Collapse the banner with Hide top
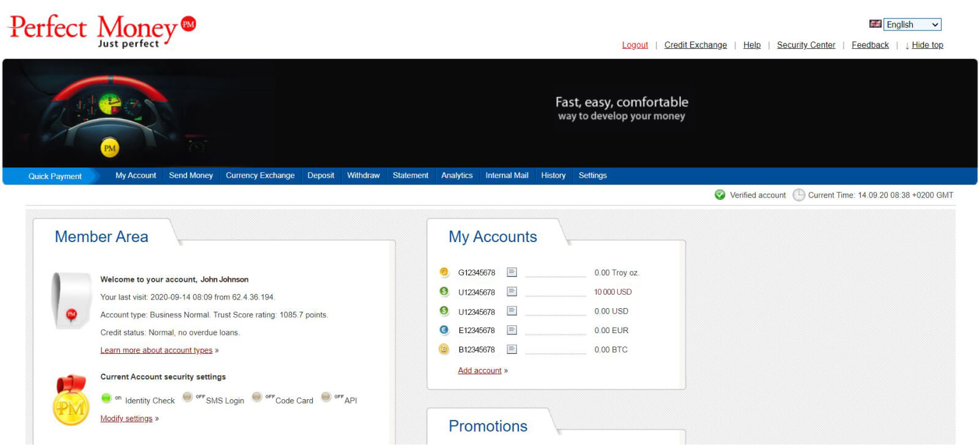 tap(927, 45)
